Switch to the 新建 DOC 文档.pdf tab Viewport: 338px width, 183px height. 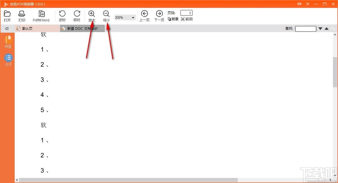[x=82, y=28]
